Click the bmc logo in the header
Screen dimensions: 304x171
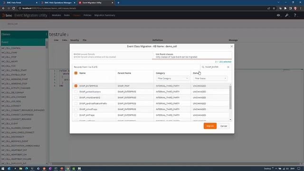pos(7,15)
